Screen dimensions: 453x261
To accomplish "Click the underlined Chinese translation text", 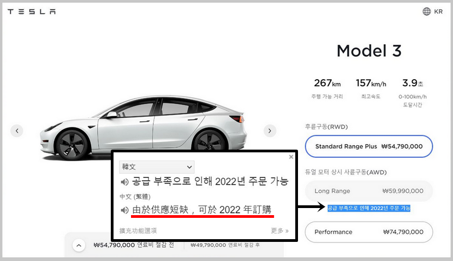I will pos(202,210).
